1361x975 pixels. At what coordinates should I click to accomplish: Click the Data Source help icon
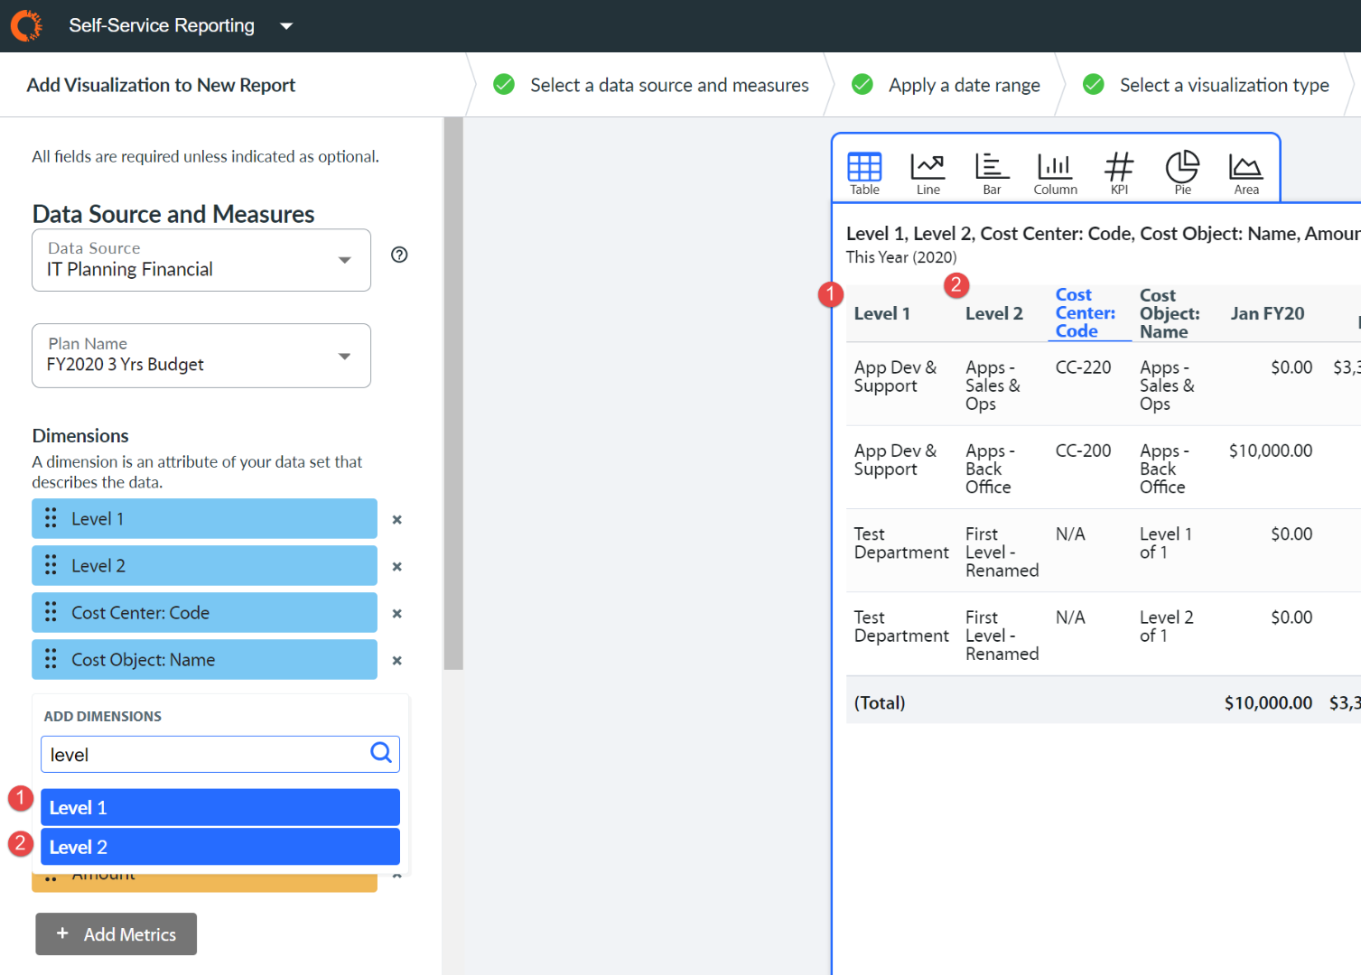pos(399,255)
